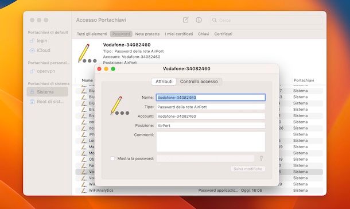Click the openvpn lock icon
This screenshot has width=350, height=209.
pyautogui.click(x=32, y=71)
